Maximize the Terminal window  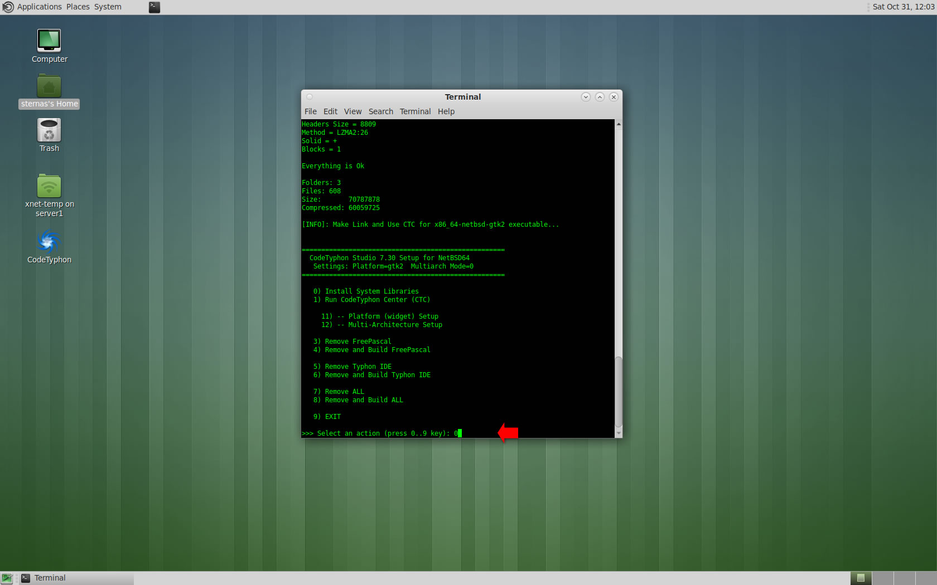[x=600, y=97]
